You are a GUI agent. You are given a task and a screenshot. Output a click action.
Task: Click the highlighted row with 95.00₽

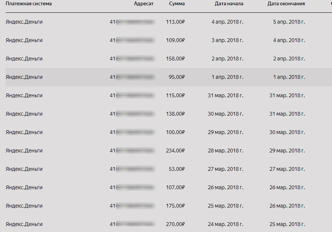165,77
